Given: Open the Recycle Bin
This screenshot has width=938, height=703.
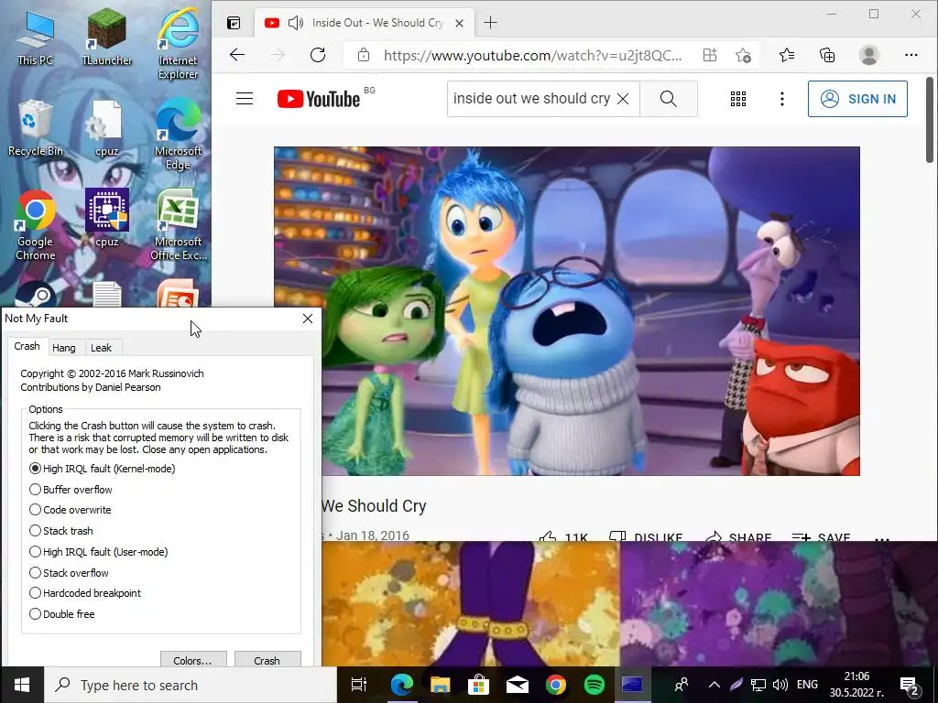Looking at the screenshot, I should click(35, 128).
